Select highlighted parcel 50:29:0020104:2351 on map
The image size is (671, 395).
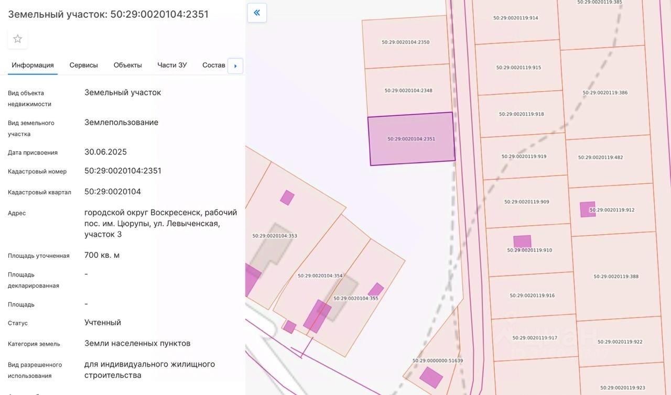point(412,139)
